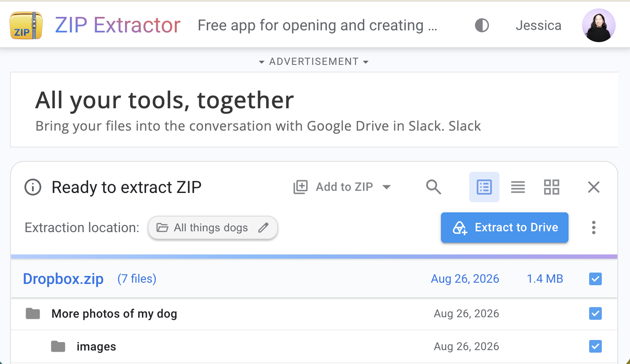
Task: Click the Add to ZIP icon
Action: click(x=301, y=187)
